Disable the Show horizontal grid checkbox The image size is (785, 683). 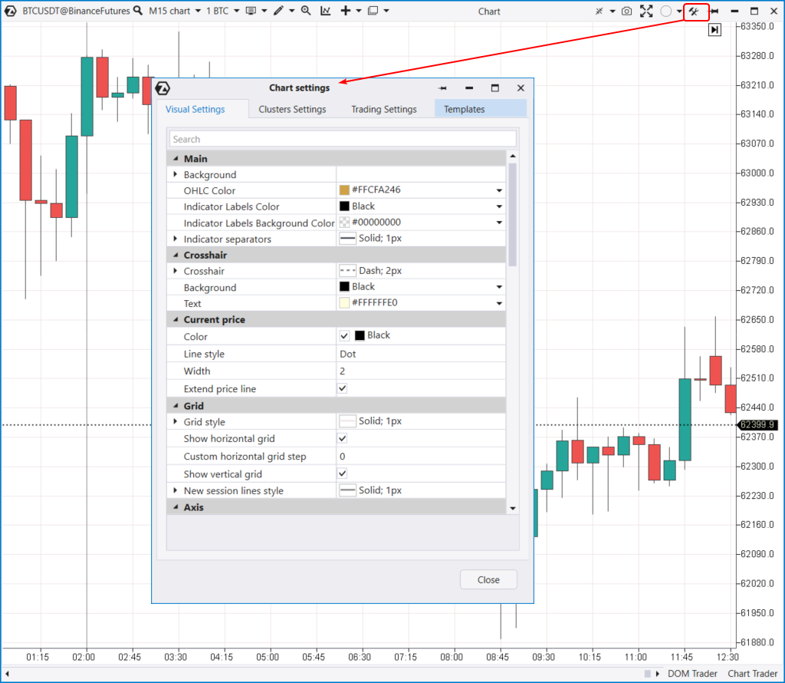pyautogui.click(x=343, y=439)
